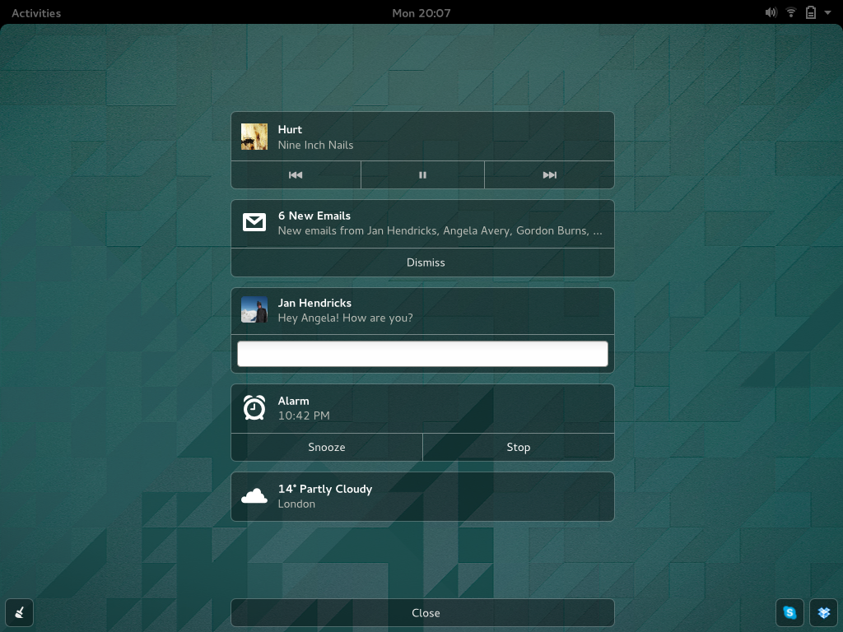
Task: Click the new emails envelope icon
Action: pos(254,222)
